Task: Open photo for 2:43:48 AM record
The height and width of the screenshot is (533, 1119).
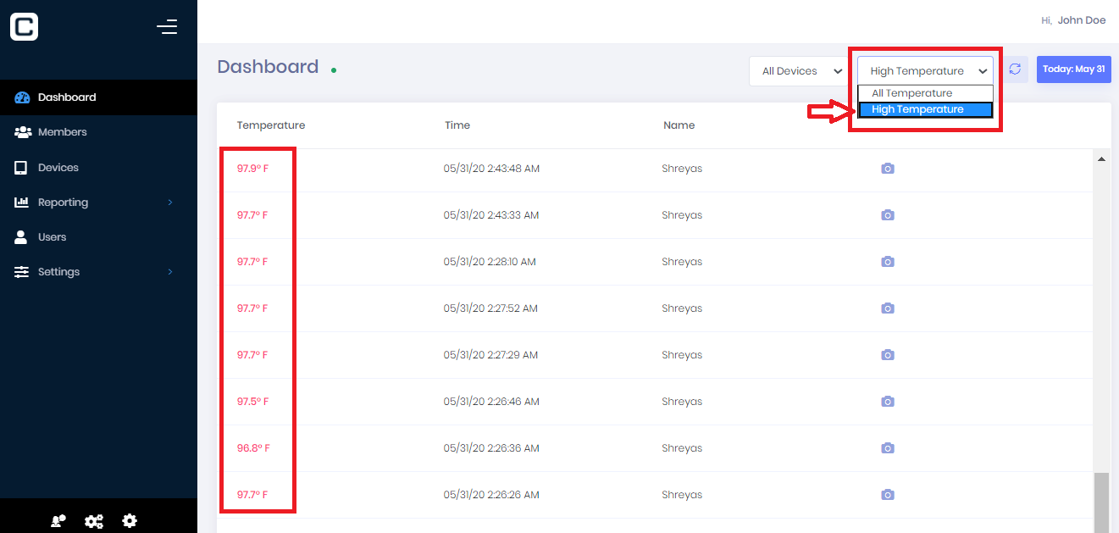Action: click(888, 169)
